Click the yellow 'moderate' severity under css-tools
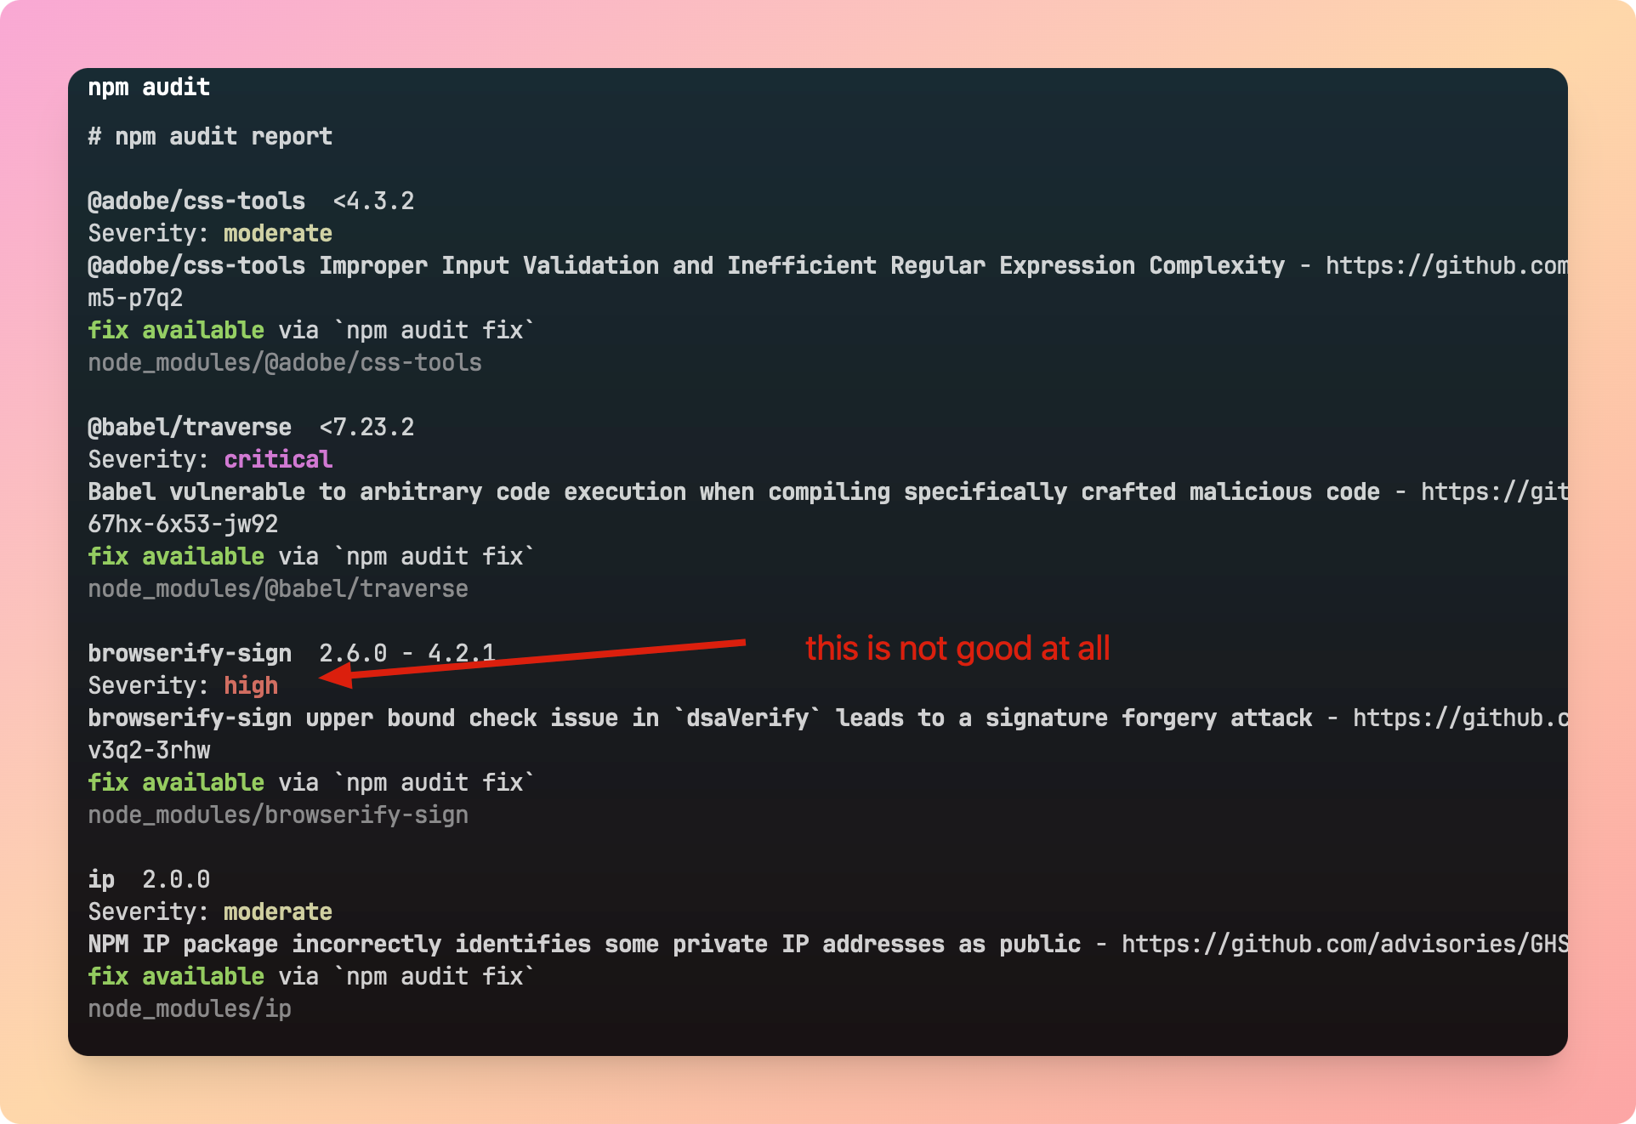This screenshot has height=1124, width=1636. click(x=277, y=233)
